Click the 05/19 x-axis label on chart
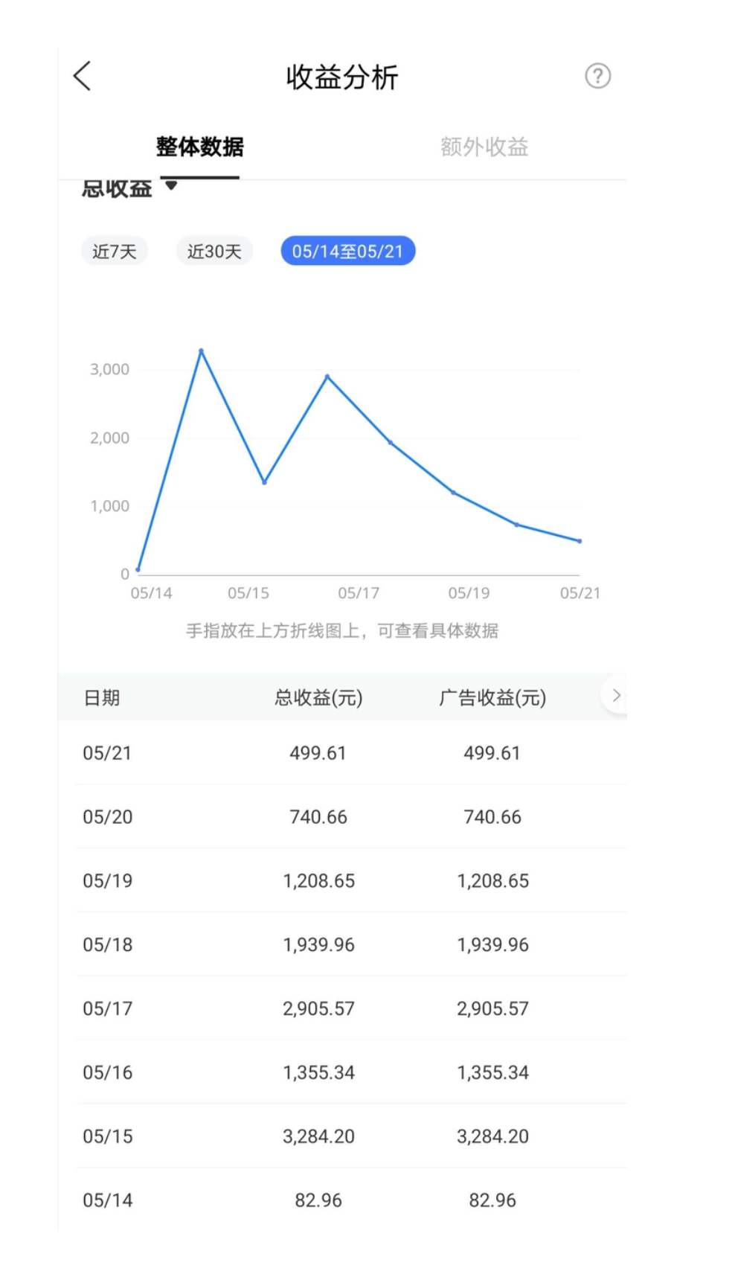 469,593
